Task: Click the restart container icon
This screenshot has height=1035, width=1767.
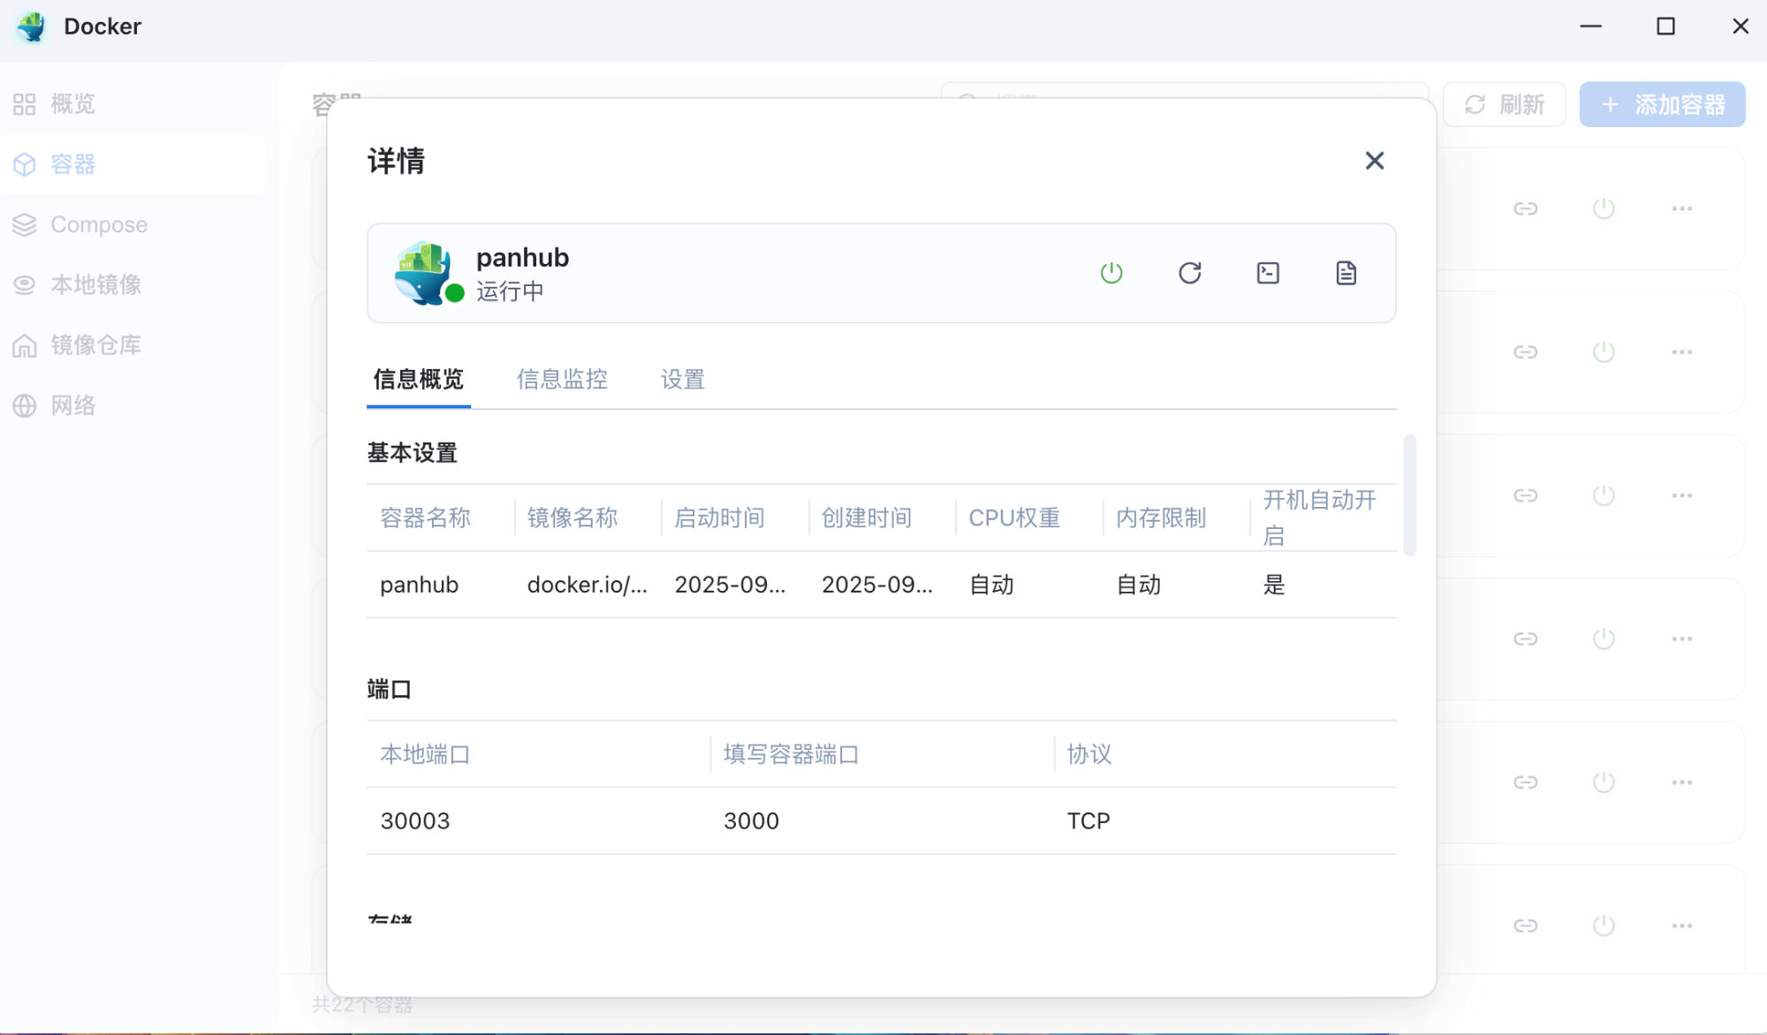Action: [x=1189, y=273]
